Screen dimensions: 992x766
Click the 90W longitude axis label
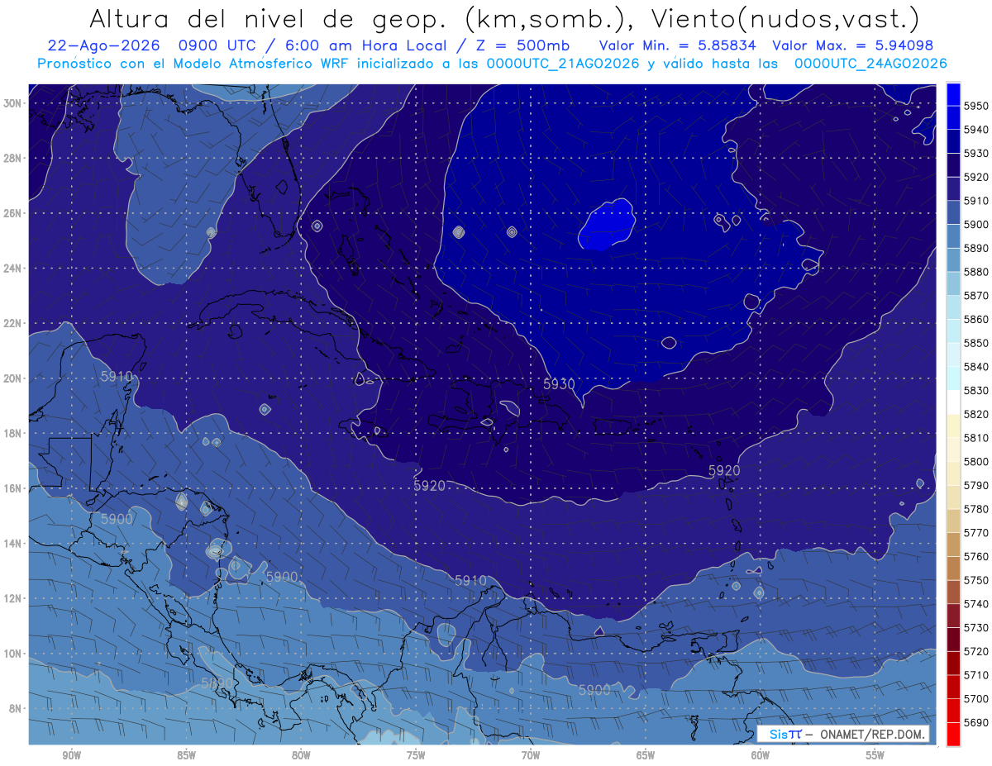click(x=71, y=755)
